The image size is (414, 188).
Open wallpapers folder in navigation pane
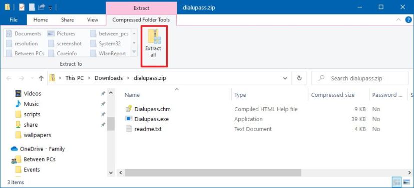(33, 135)
